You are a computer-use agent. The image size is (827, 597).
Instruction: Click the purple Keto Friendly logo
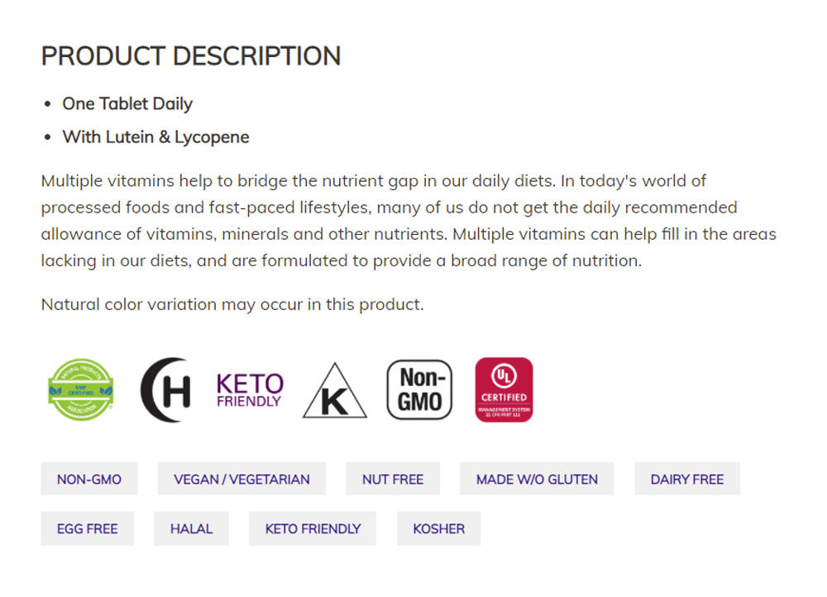[x=249, y=389]
